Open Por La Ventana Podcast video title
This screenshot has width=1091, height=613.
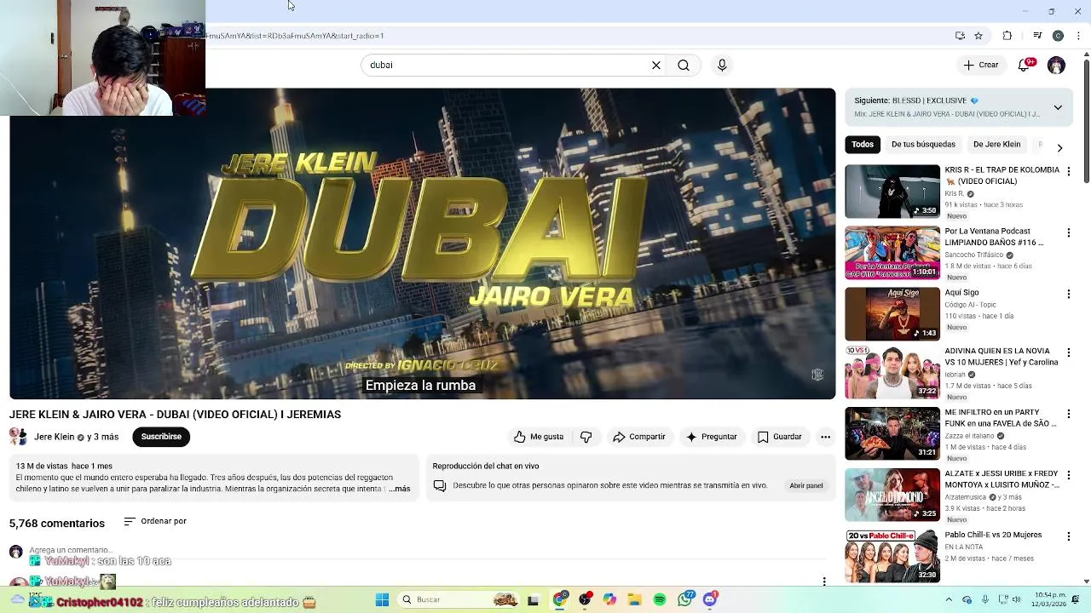coord(994,237)
